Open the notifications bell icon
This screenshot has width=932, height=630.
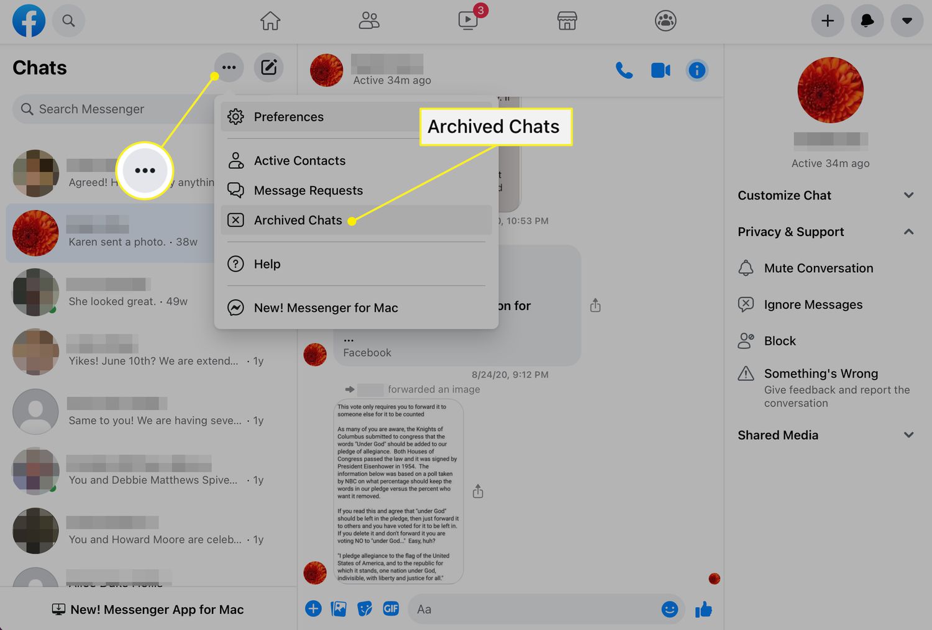pos(867,21)
